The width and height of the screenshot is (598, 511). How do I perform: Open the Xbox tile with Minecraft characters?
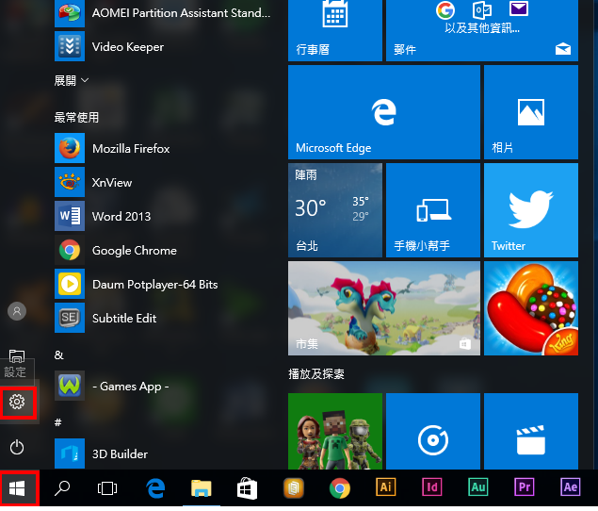(x=335, y=431)
